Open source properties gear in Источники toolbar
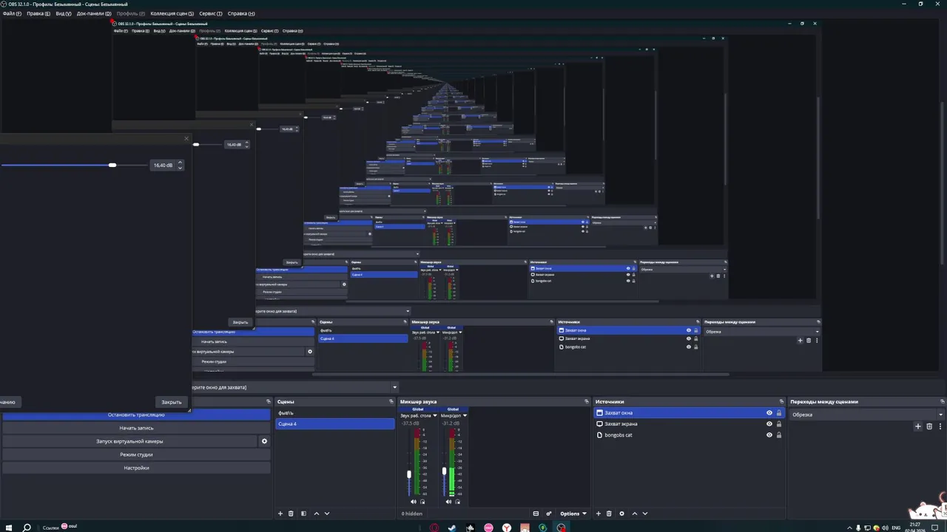The width and height of the screenshot is (947, 532). pyautogui.click(x=621, y=514)
